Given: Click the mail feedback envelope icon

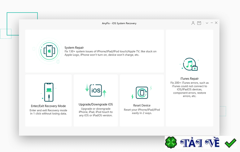Looking at the screenshot, I should pos(199,23).
